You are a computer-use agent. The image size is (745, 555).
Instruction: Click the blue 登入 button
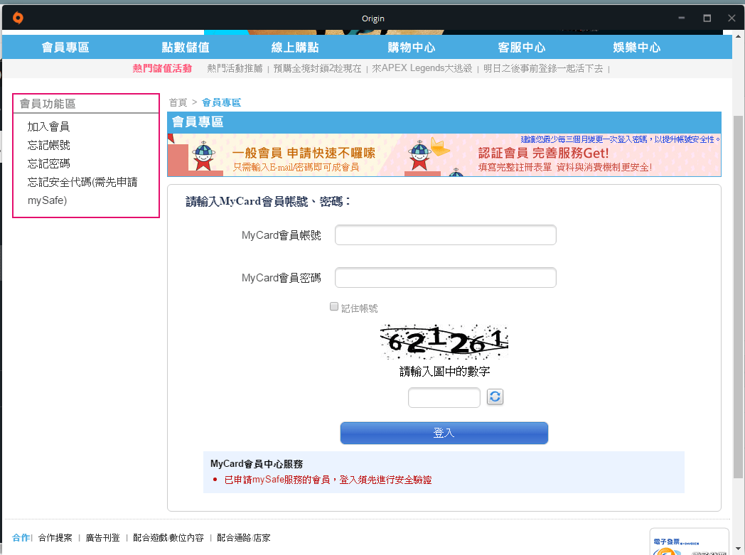point(444,433)
